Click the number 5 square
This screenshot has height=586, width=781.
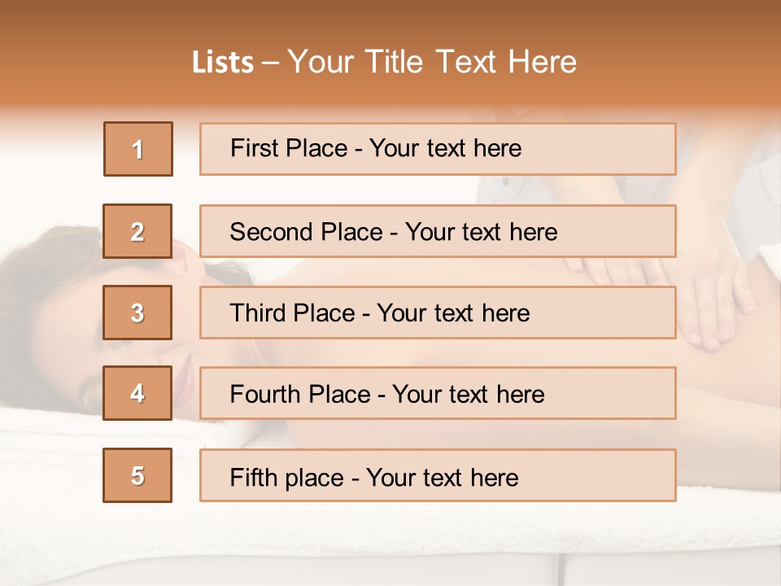137,475
